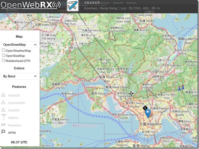Click the 06:37 UTC clock text
Viewport: 199px width, 149px height.
(19, 142)
